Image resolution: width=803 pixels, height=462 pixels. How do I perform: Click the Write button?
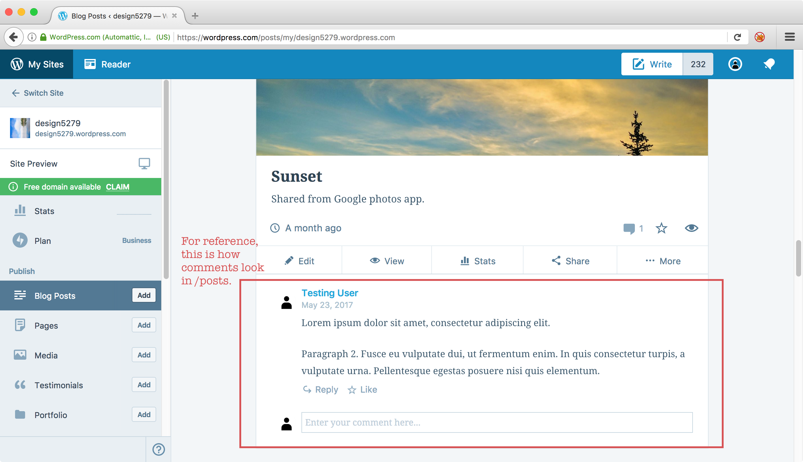652,64
